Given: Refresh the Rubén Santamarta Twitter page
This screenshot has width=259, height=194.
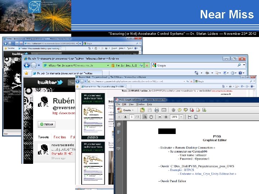Looking at the screenshot, I should click(141, 65).
